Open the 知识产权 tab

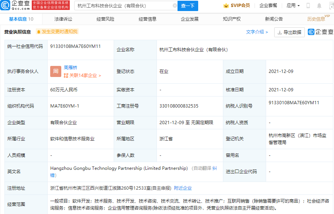pyautogui.click(x=232, y=19)
